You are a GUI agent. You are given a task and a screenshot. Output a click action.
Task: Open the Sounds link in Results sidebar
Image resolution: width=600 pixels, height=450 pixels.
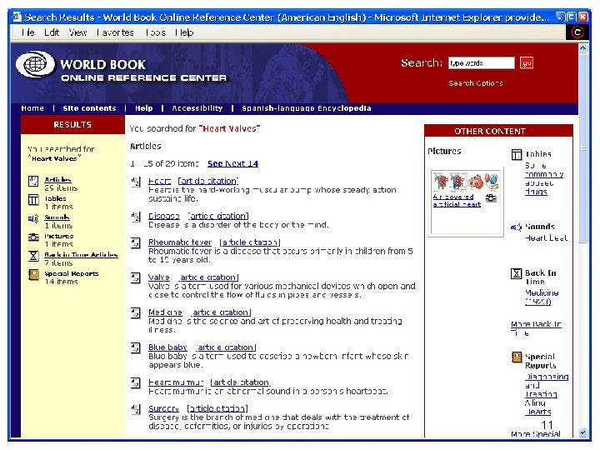coord(57,217)
